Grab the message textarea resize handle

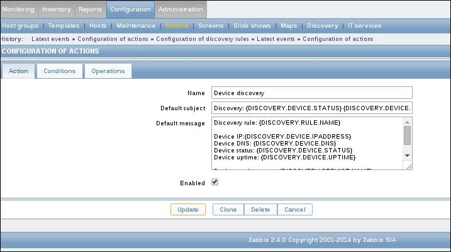[408, 166]
